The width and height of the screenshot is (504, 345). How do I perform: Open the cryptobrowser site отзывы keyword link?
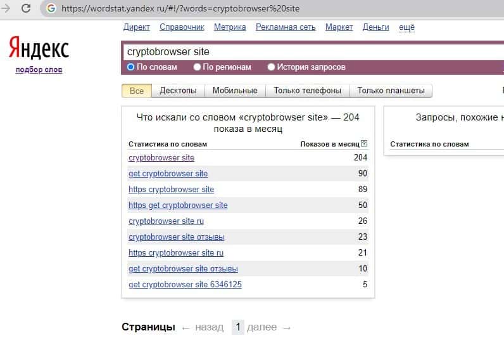pyautogui.click(x=176, y=237)
